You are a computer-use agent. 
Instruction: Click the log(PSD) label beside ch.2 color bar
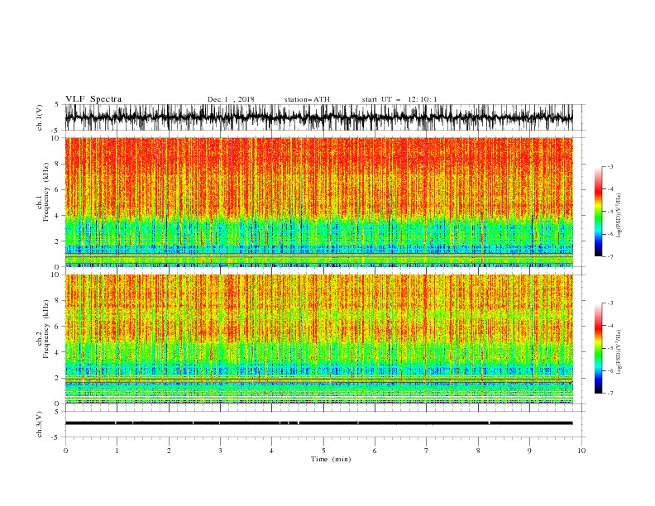point(619,351)
